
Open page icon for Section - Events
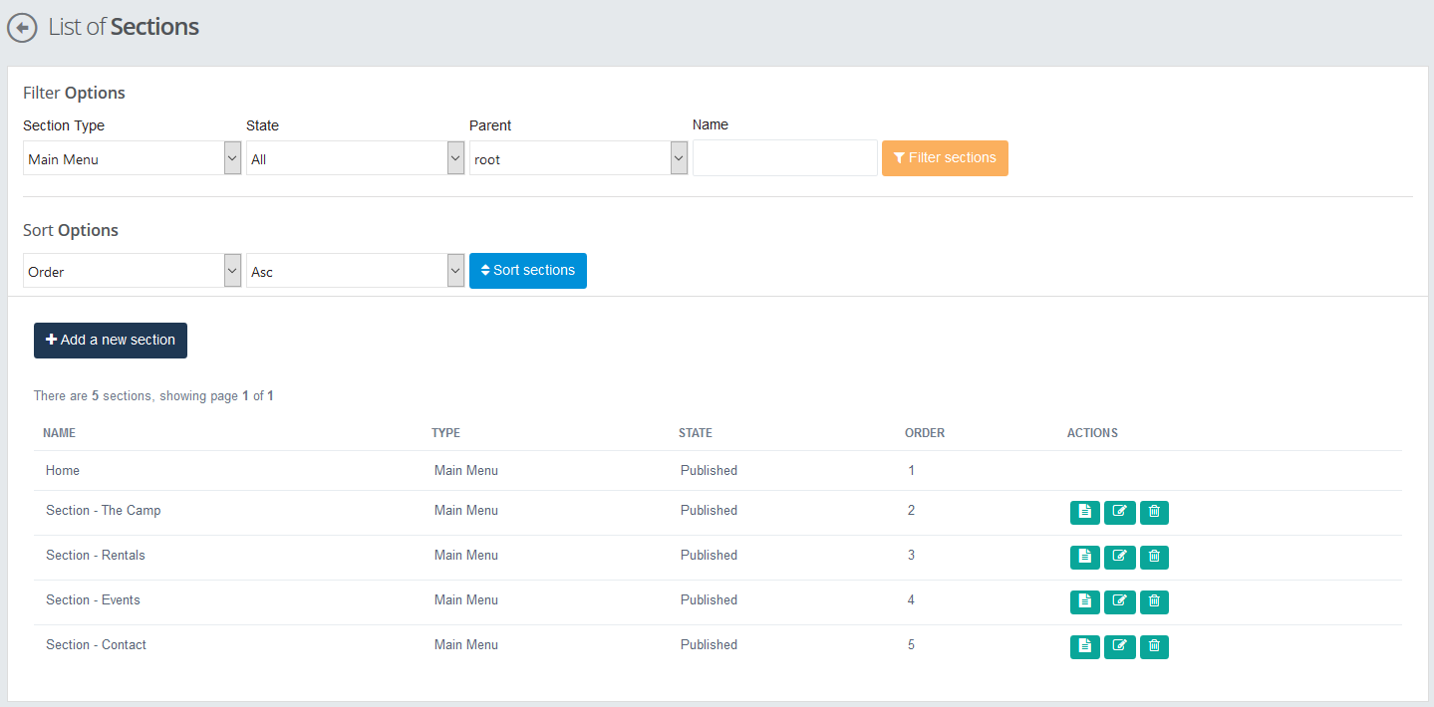(x=1084, y=601)
